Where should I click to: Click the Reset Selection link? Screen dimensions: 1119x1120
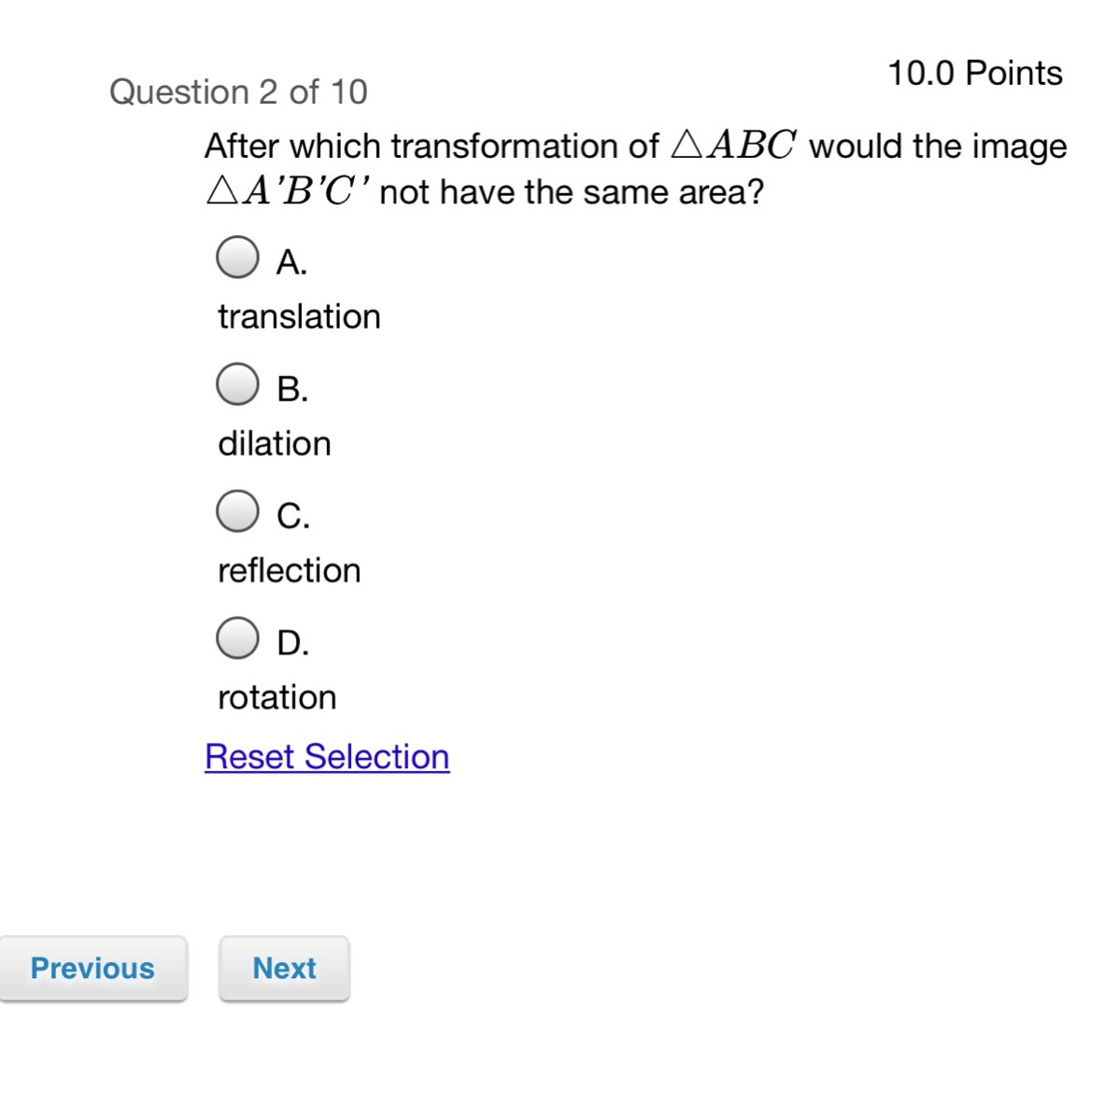327,757
